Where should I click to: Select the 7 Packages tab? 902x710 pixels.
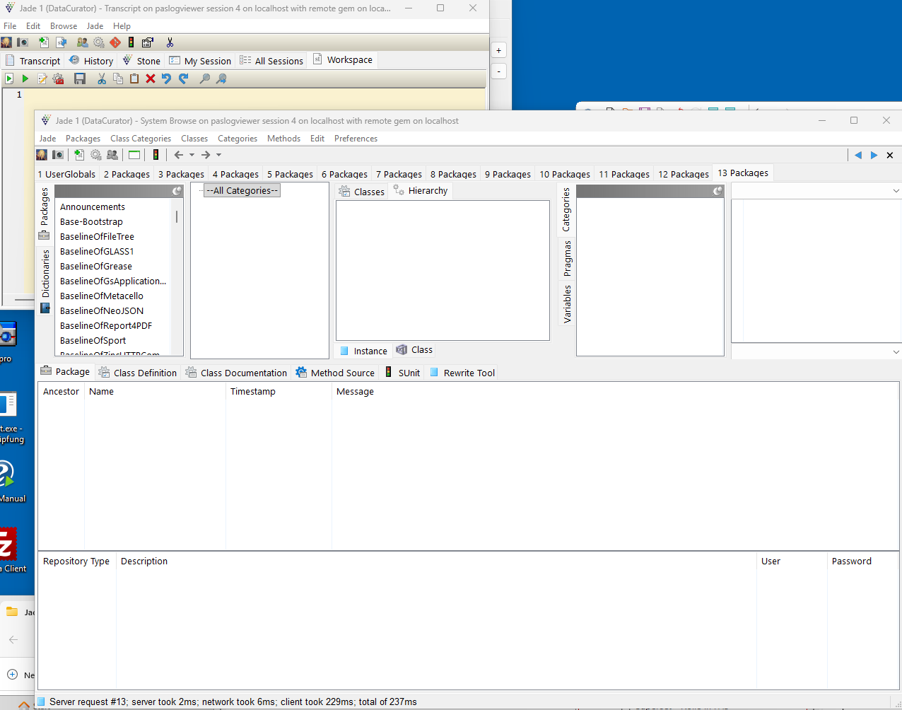click(x=399, y=174)
